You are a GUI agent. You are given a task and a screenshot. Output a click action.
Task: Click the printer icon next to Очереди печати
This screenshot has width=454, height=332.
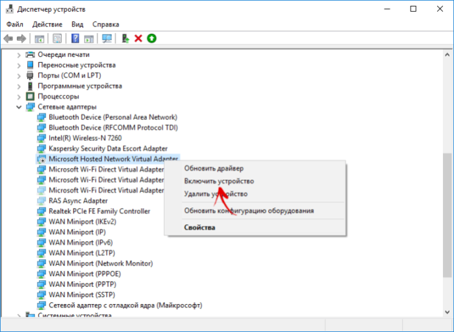(x=30, y=54)
